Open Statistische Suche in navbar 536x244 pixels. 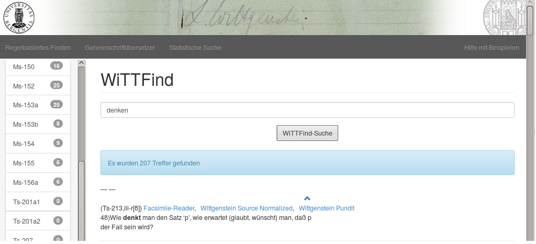pyautogui.click(x=195, y=48)
